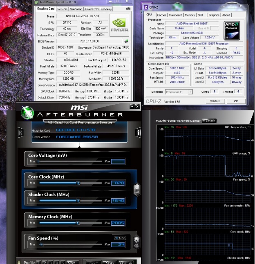Click Shader Clock value field 1640

click(118, 201)
